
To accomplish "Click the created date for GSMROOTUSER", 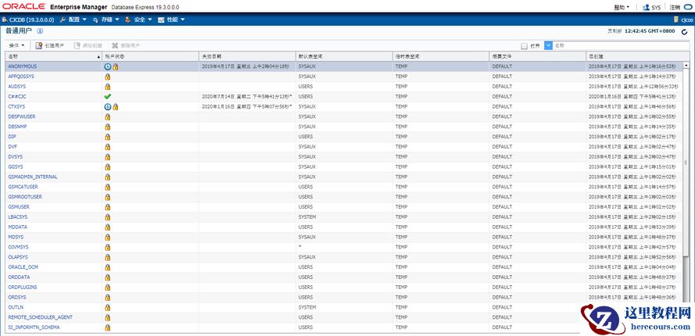I will (x=632, y=197).
